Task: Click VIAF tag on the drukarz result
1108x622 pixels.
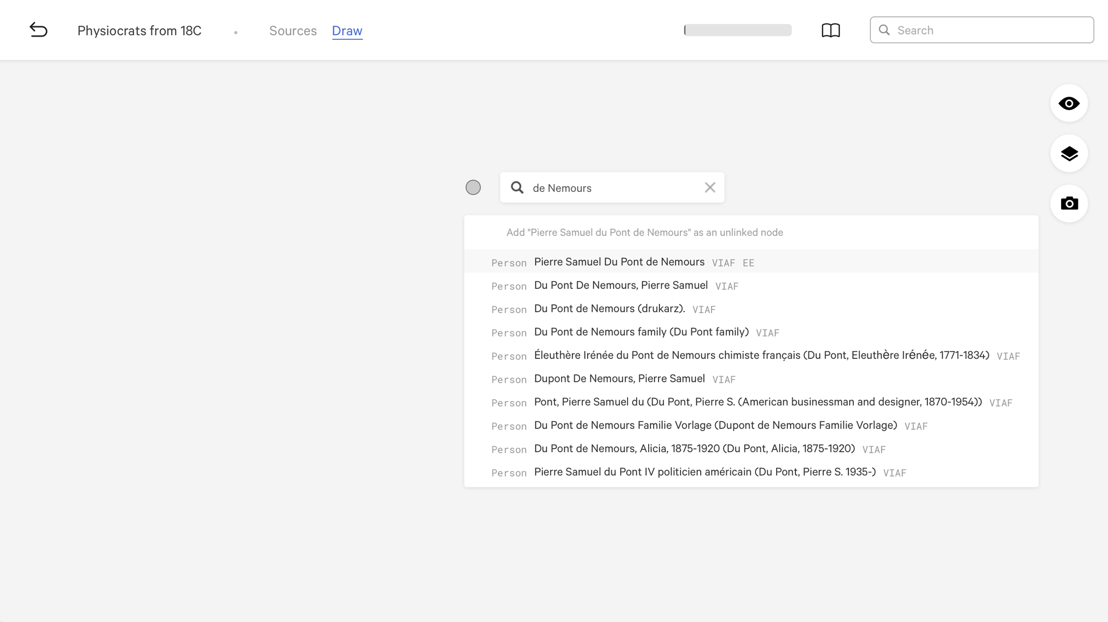Action: coord(704,310)
